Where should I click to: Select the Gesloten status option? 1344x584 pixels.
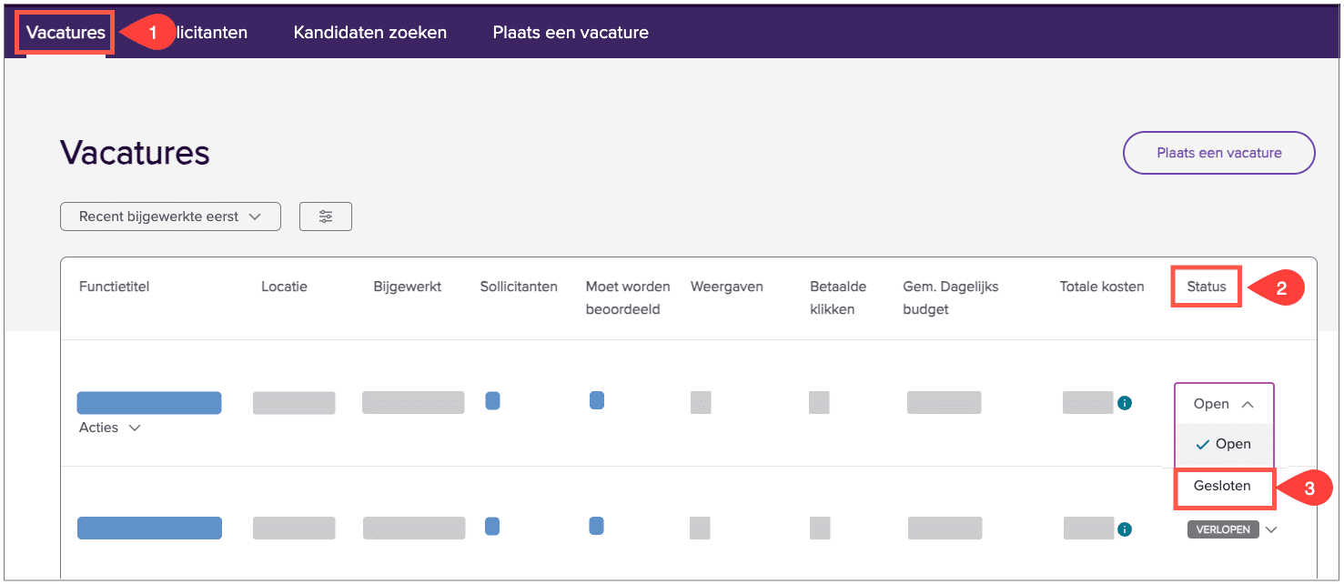pos(1222,486)
